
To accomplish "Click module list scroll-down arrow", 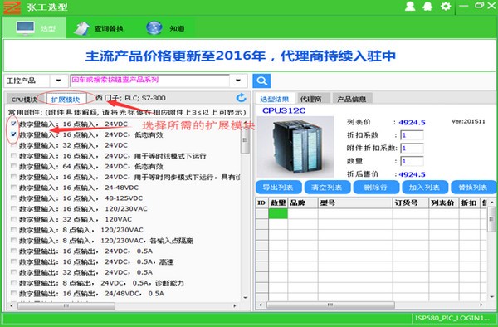I will pos(245,297).
